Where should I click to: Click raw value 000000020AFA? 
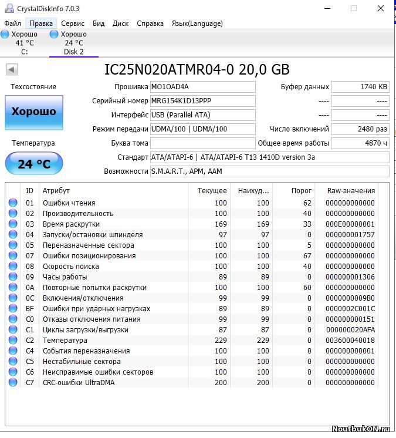350,330
